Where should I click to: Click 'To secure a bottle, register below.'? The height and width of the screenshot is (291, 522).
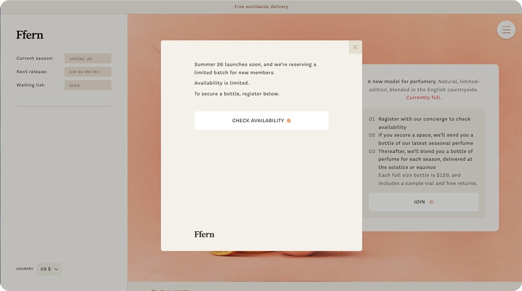(x=237, y=94)
